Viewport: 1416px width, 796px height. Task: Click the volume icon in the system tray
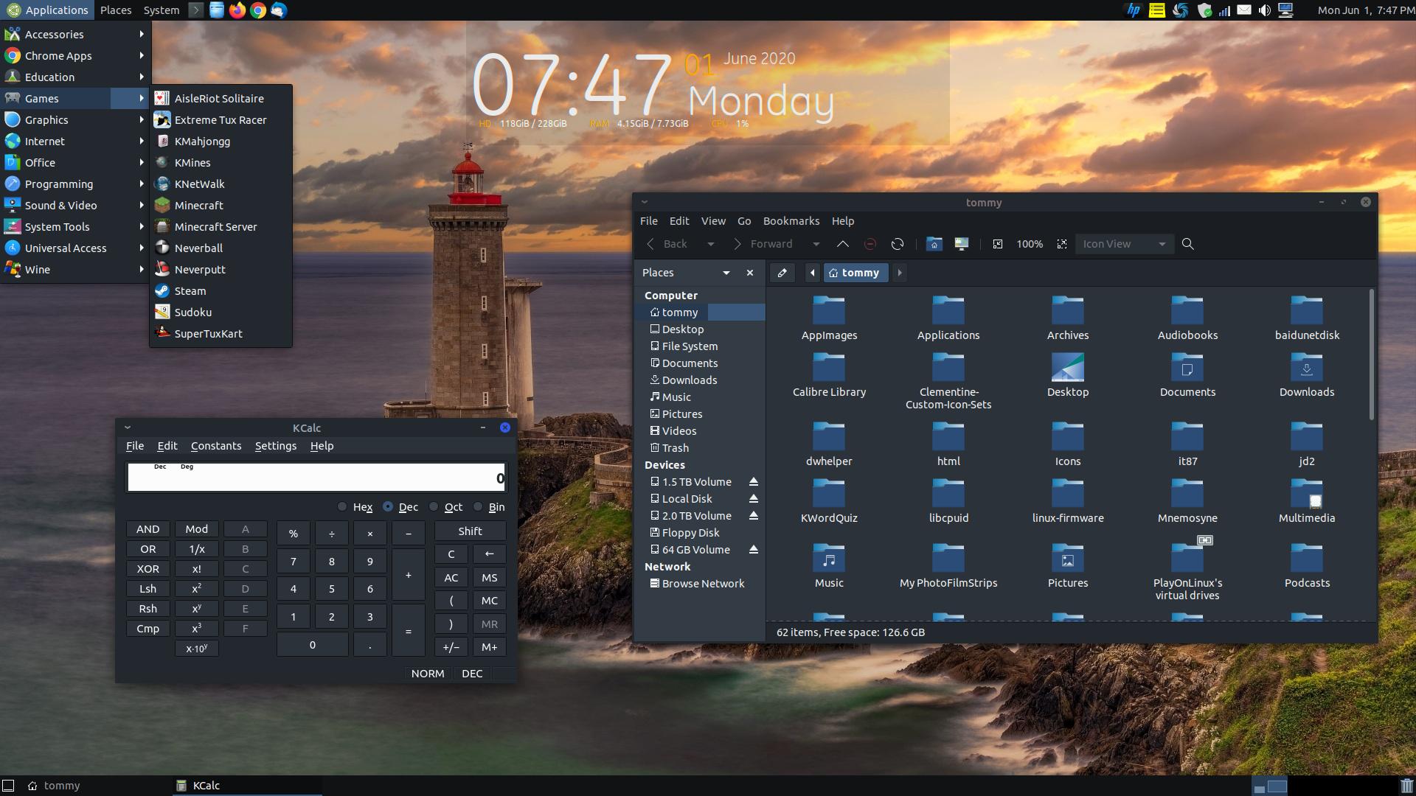pyautogui.click(x=1263, y=10)
